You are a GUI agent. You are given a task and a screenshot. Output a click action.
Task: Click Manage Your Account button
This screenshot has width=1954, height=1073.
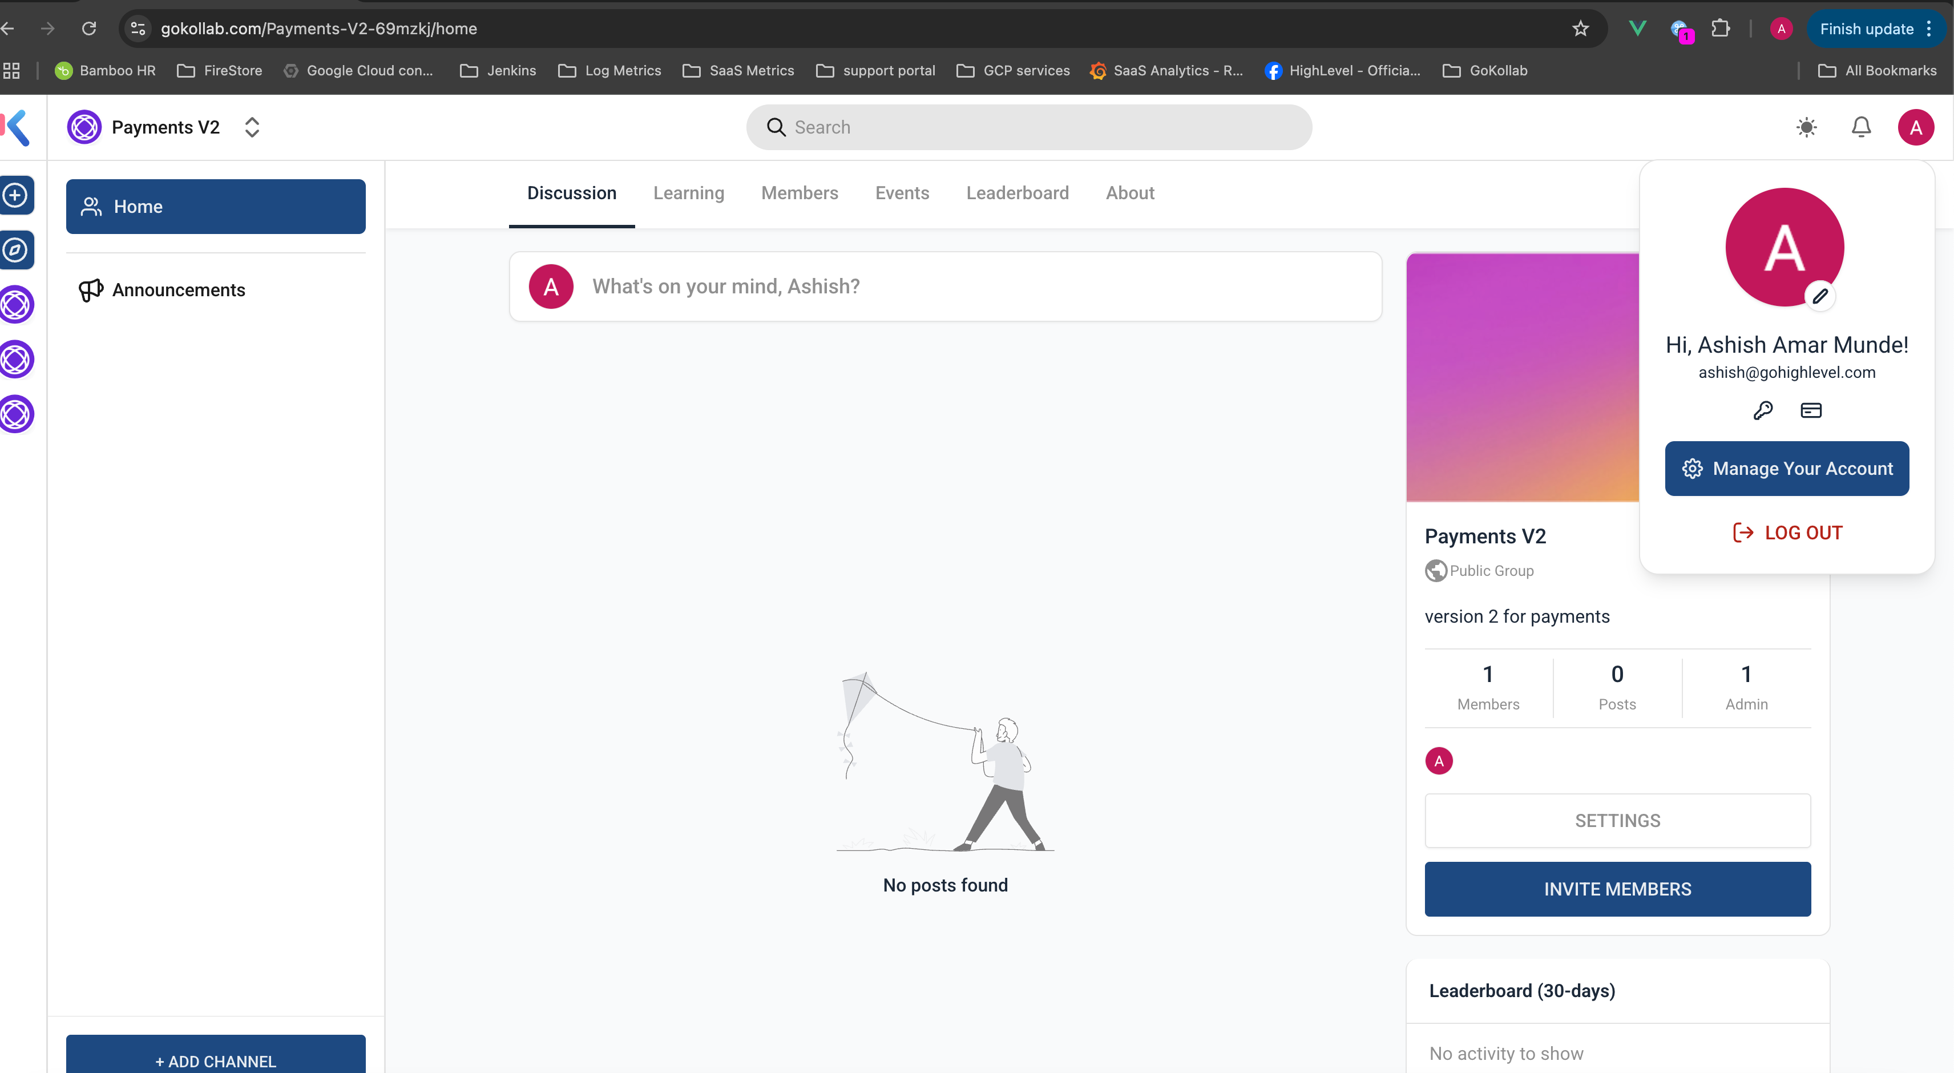coord(1786,468)
